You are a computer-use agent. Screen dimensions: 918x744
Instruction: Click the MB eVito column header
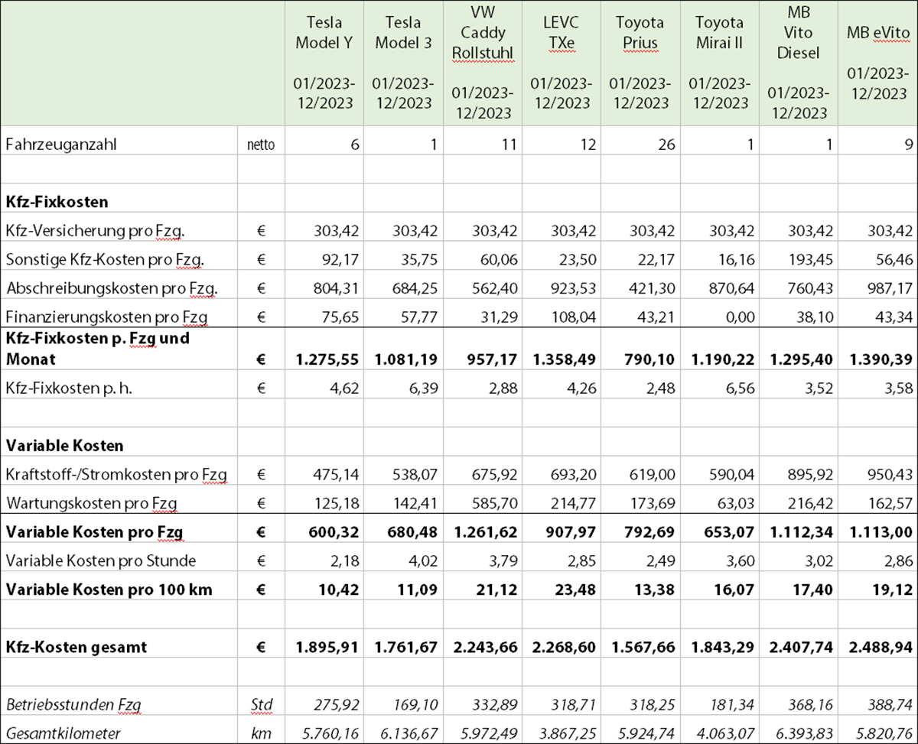click(x=877, y=63)
